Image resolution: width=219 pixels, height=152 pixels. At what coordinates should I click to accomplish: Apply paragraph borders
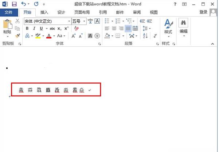click(x=118, y=36)
